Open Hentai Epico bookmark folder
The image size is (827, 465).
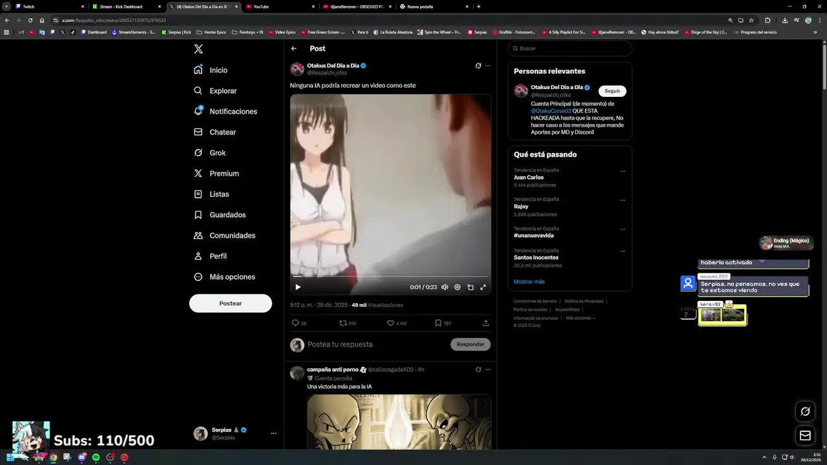211,32
